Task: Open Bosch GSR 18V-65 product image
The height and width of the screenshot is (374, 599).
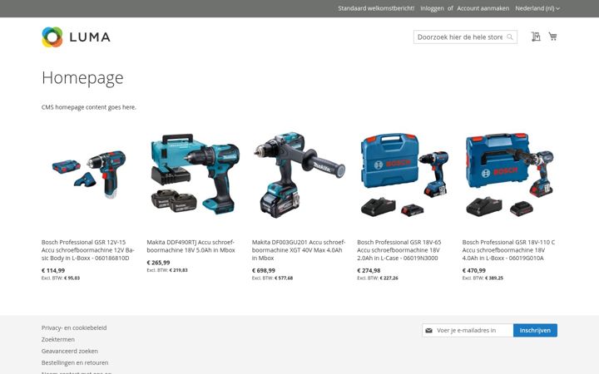Action: 404,175
